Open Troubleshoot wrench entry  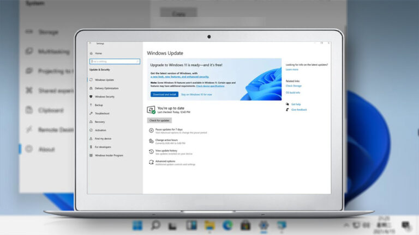coord(99,113)
